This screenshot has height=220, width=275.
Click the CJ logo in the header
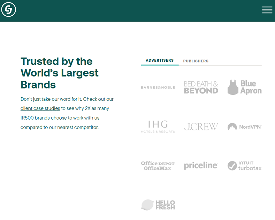tap(8, 10)
